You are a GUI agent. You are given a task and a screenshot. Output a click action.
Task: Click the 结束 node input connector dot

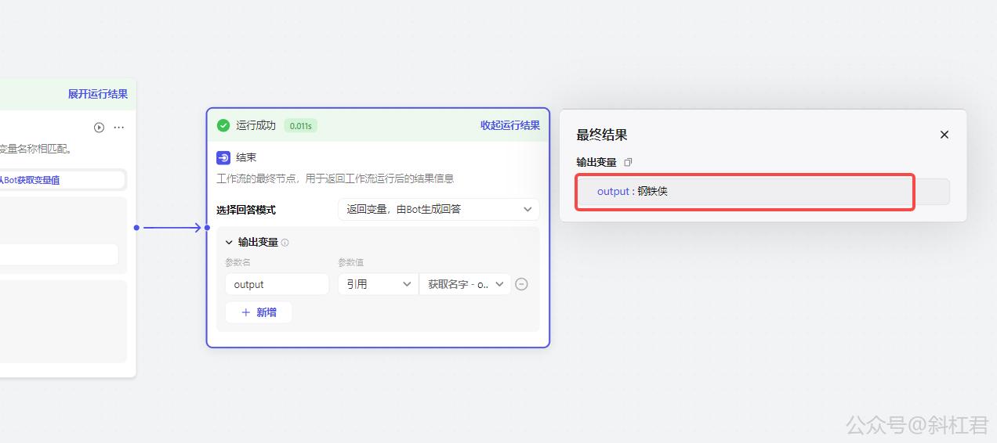(x=207, y=228)
